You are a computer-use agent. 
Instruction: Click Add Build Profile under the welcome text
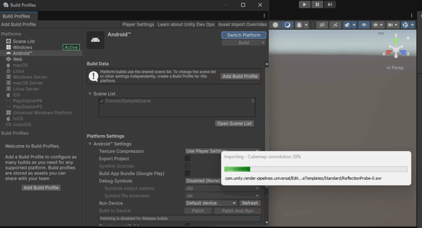click(x=41, y=188)
